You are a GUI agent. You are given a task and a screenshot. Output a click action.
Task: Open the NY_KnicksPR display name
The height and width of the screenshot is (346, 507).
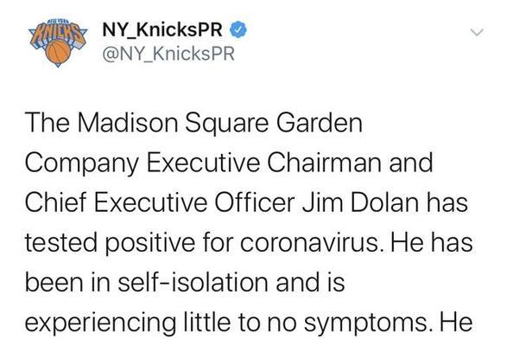point(162,29)
